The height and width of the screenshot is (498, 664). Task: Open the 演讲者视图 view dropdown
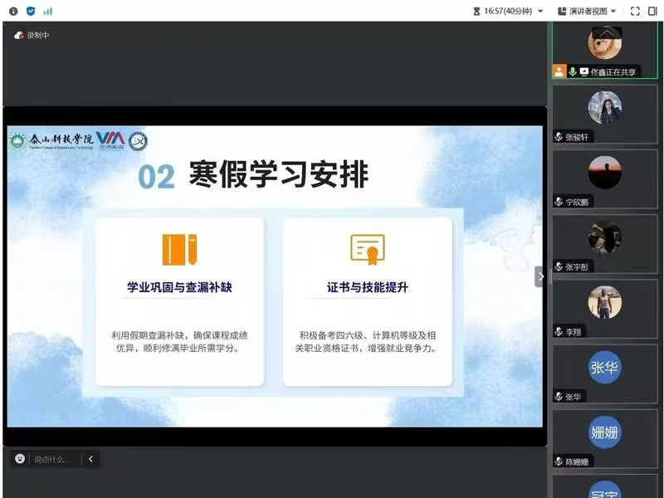tap(593, 11)
